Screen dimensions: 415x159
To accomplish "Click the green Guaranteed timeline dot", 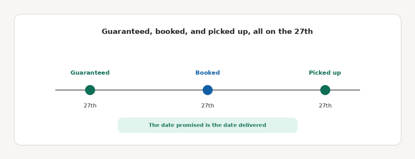I will click(x=90, y=90).
